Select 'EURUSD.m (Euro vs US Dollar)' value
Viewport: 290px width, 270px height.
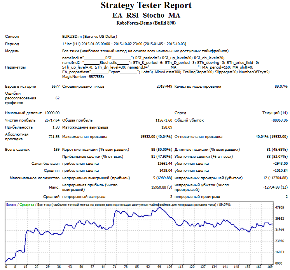tap(90, 37)
